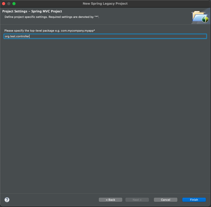
Task: Click the "Project Settings – Spring MVC Project" heading
Action: coord(32,11)
